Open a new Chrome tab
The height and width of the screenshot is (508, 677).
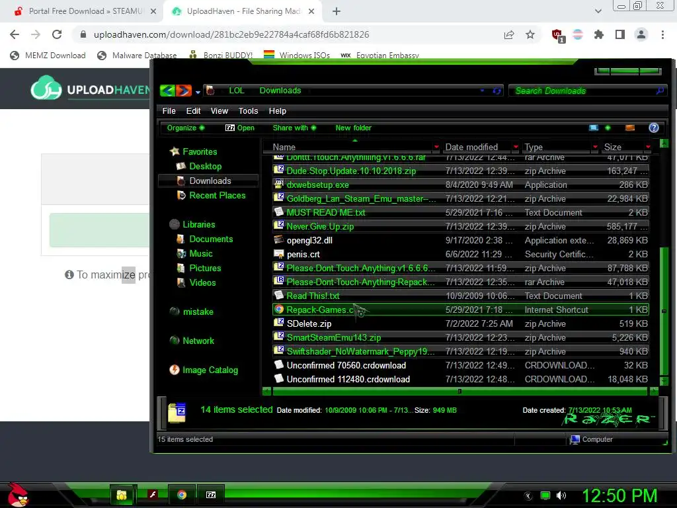tap(337, 11)
